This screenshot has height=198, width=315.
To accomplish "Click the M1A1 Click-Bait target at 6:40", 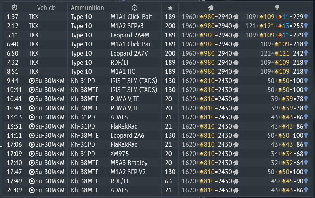I will (x=132, y=44).
